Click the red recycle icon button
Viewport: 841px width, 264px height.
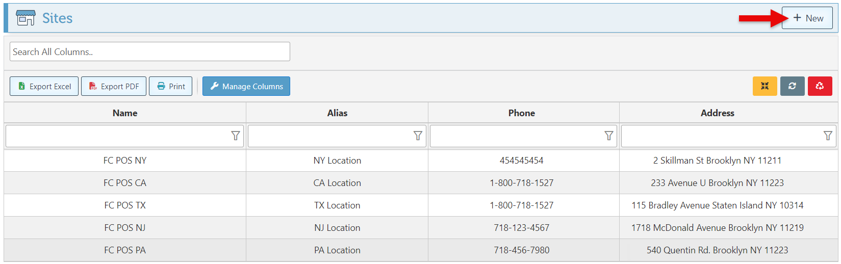820,86
